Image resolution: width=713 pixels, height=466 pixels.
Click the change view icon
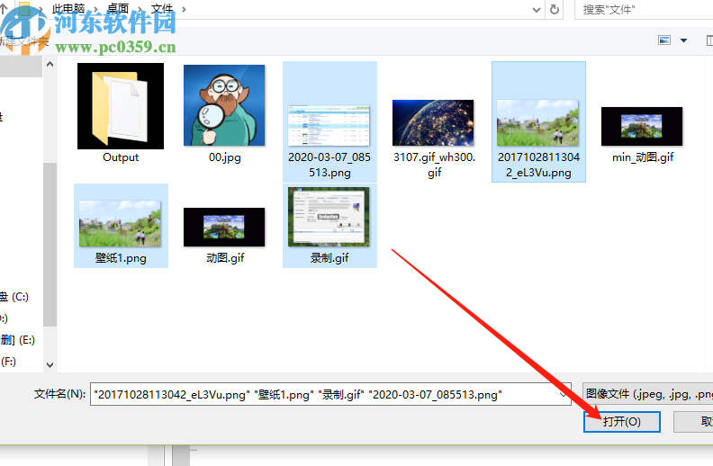(x=664, y=40)
